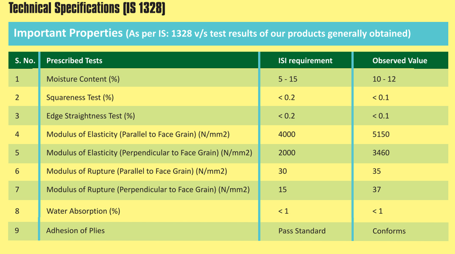Click the observed value '5150'
The width and height of the screenshot is (455, 254).
[x=381, y=134]
